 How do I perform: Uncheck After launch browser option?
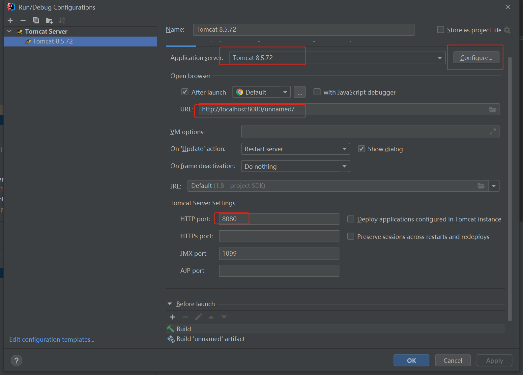[185, 92]
